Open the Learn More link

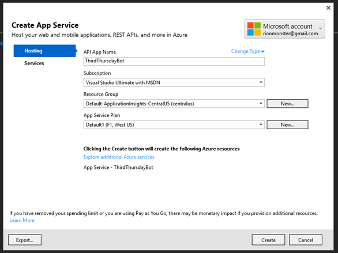[x=22, y=220]
